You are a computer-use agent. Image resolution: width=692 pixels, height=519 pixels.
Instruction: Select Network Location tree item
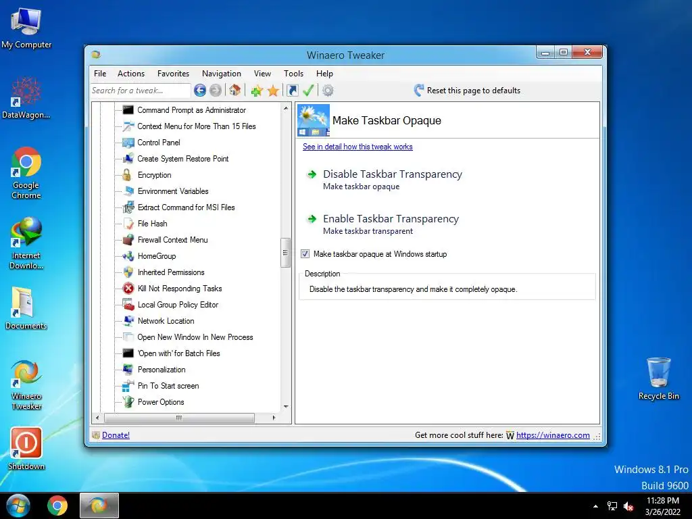pyautogui.click(x=166, y=321)
